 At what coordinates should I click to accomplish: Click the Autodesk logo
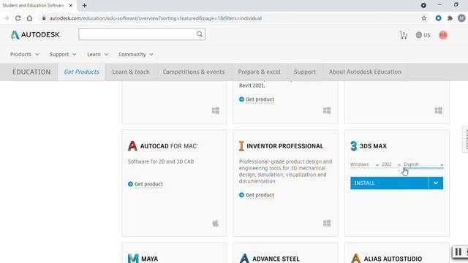click(36, 35)
